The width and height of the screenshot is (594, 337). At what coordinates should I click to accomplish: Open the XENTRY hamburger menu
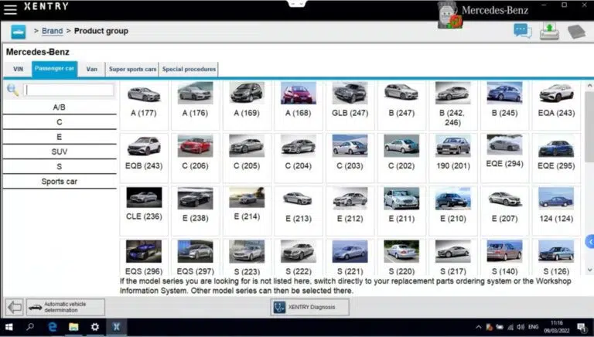coord(9,7)
